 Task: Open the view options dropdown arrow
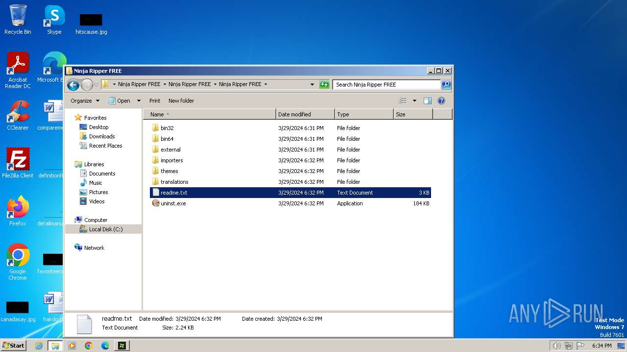(414, 101)
